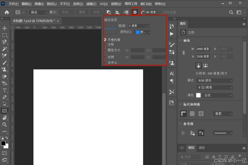
Task: Open the Actions play panel icon
Action: pyautogui.click(x=172, y=34)
